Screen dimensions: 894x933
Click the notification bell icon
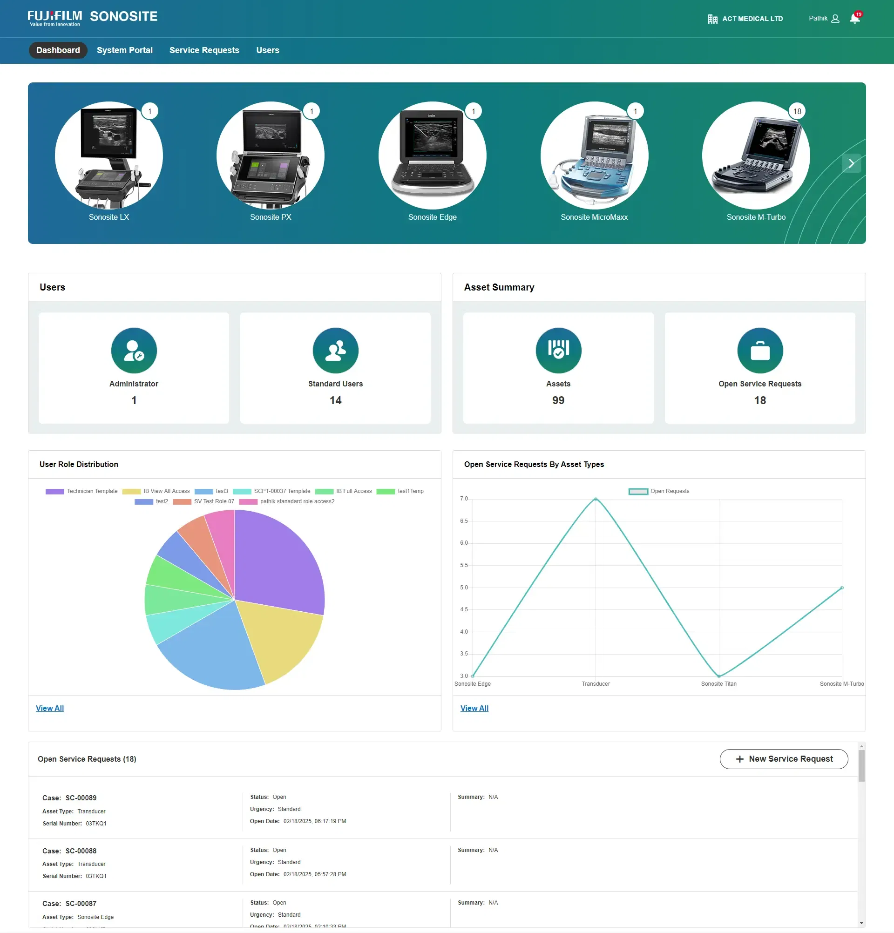[x=855, y=19]
